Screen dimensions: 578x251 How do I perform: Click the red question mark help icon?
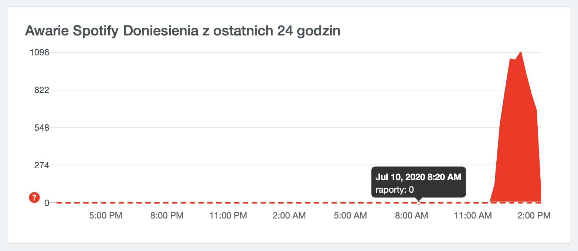(x=34, y=198)
